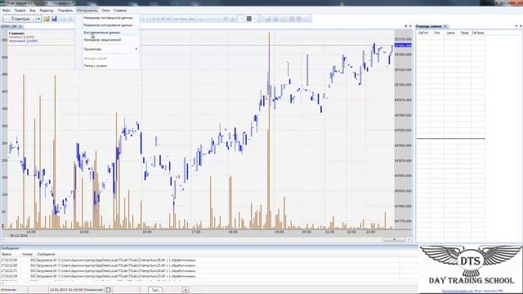Open the Правка menu
Image resolution: width=523 pixels, height=294 pixels.
20,11
